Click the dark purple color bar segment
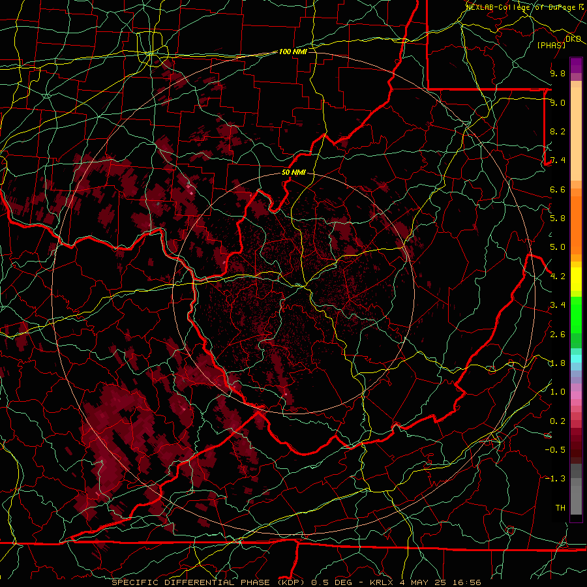587x587 pixels. pos(576,65)
